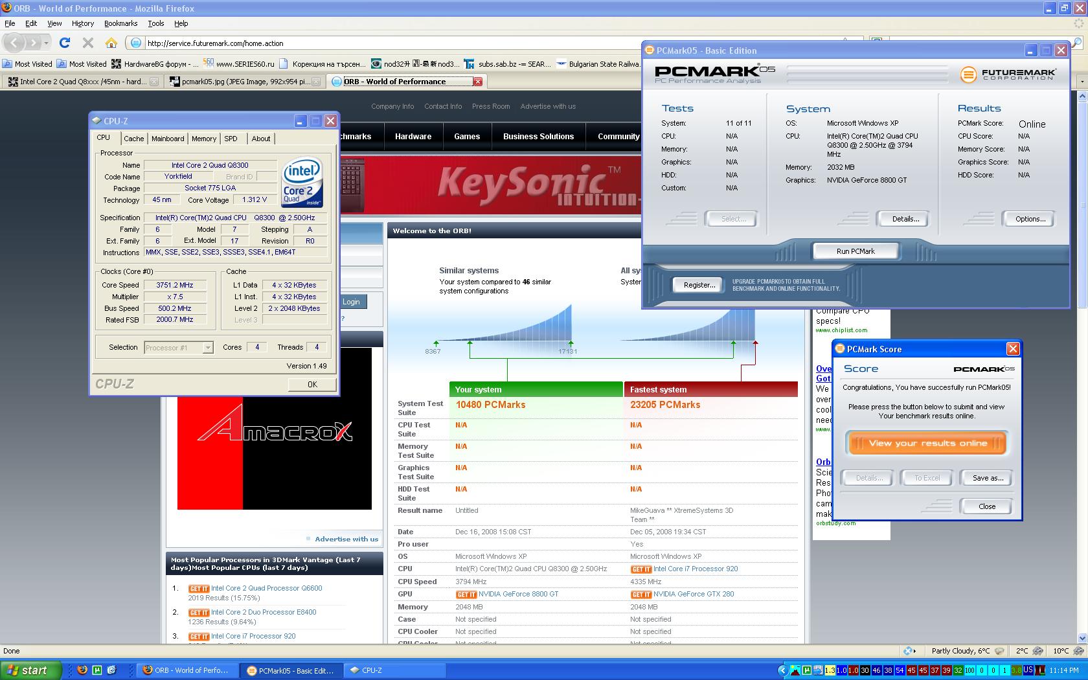Click OK in the CPU-Z window
This screenshot has width=1088, height=680.
[x=312, y=384]
